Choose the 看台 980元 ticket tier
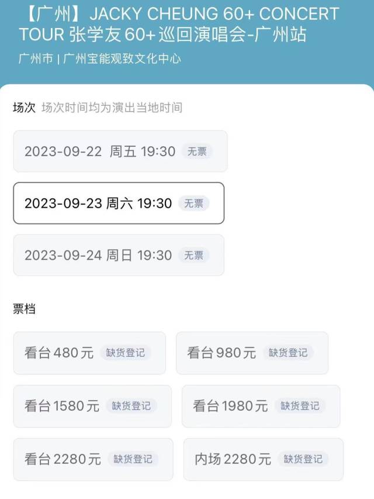This screenshot has height=499, width=374. [252, 353]
